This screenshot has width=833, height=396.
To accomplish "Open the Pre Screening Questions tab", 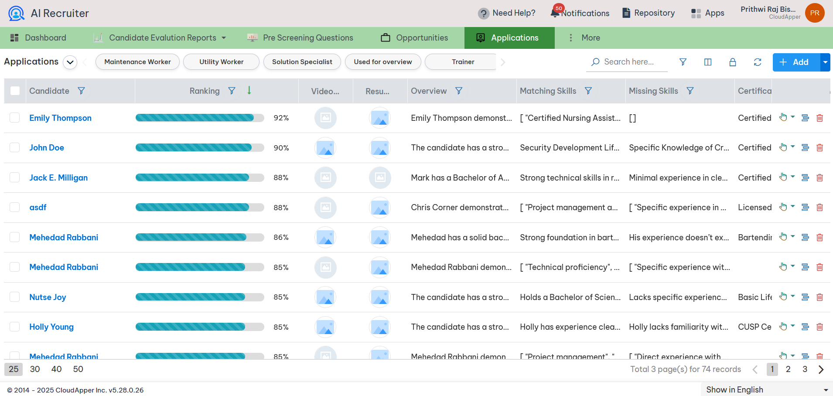I will [308, 38].
